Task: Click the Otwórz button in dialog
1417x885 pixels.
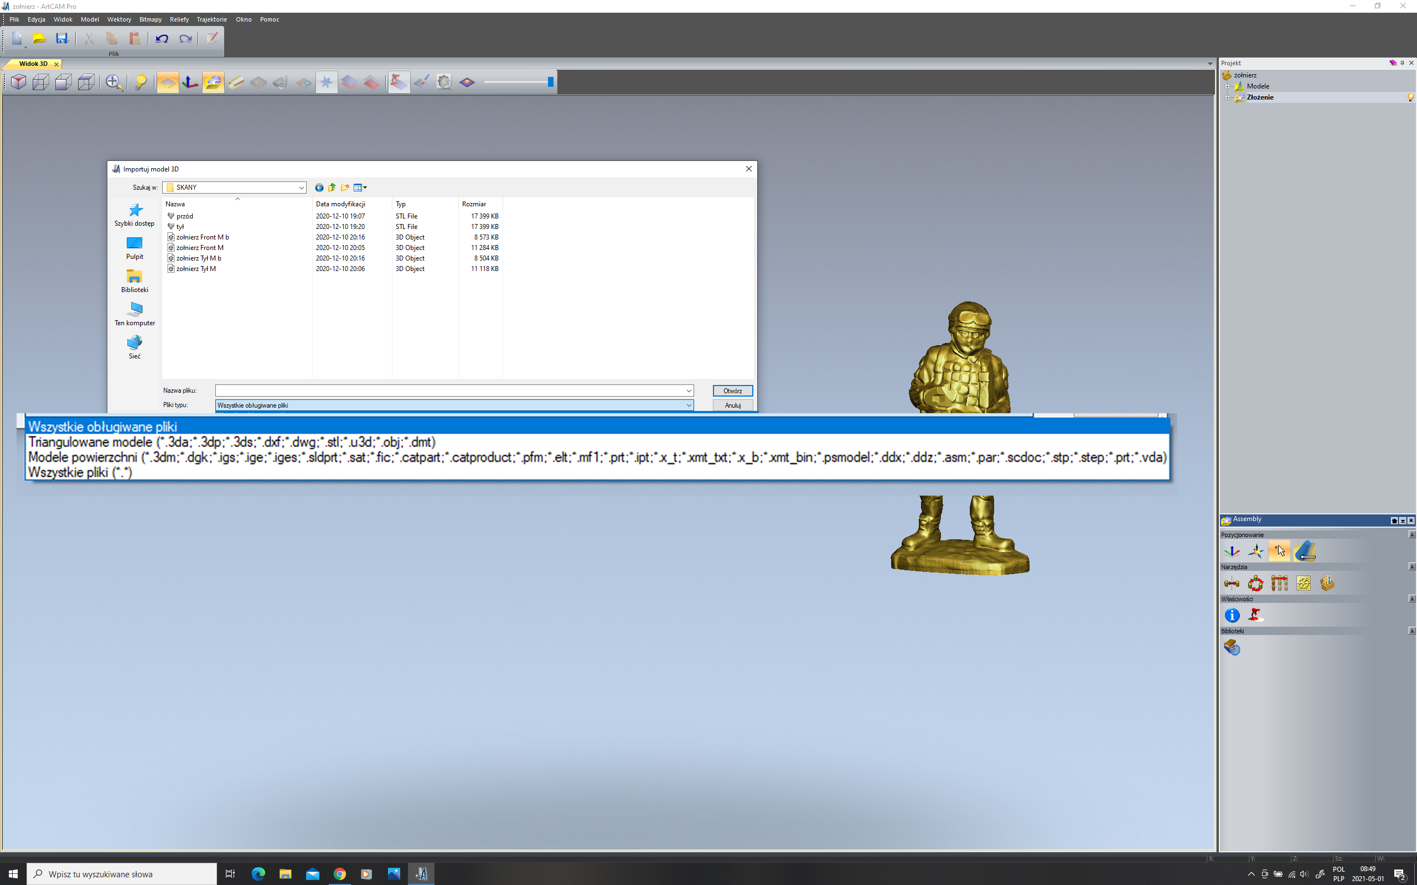Action: point(732,389)
